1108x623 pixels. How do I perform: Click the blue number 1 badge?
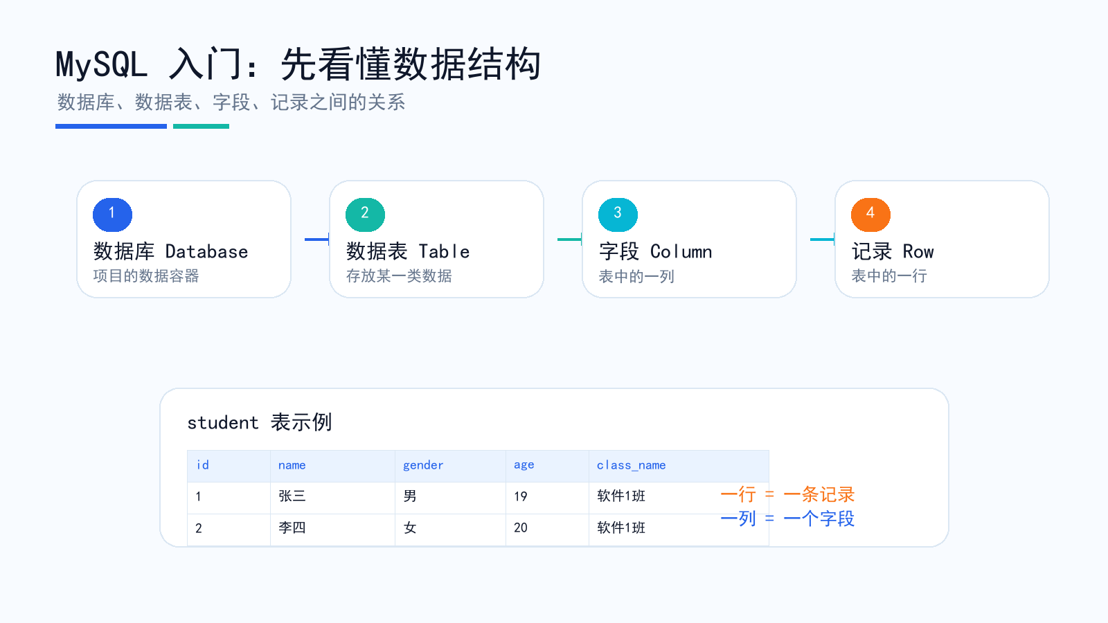click(112, 215)
